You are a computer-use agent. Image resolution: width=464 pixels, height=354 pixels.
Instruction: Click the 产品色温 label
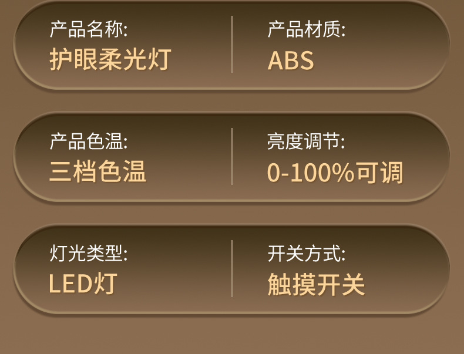[88, 141]
